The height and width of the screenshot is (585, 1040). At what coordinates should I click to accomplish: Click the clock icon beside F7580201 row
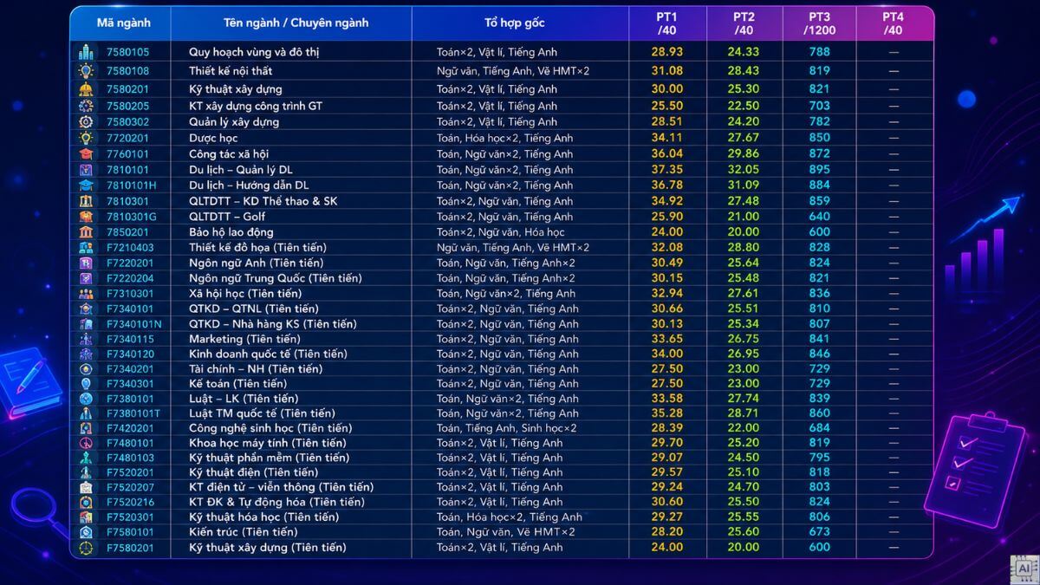[86, 548]
